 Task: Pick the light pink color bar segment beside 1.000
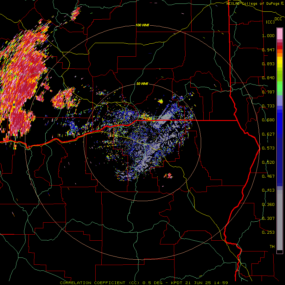point(280,34)
